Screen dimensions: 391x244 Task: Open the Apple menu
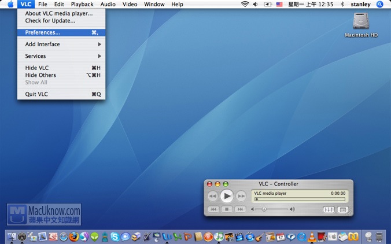point(10,4)
